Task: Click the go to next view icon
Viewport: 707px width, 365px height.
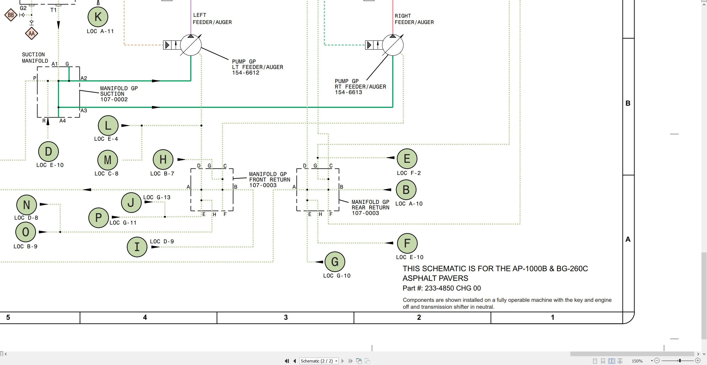Action: (x=367, y=361)
